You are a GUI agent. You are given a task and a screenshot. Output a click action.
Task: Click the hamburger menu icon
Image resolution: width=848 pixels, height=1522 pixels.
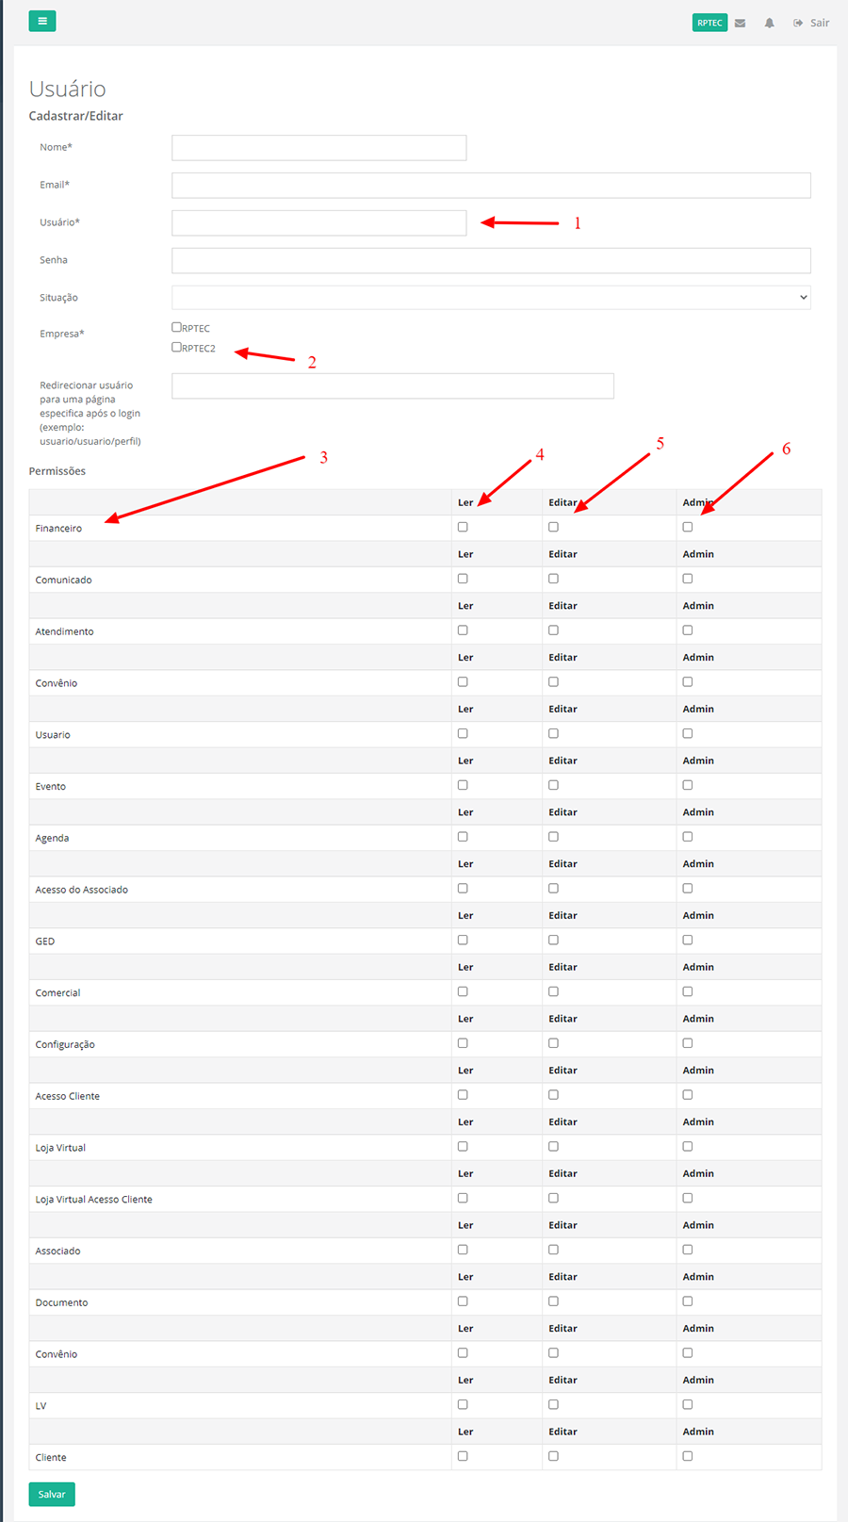pos(42,21)
